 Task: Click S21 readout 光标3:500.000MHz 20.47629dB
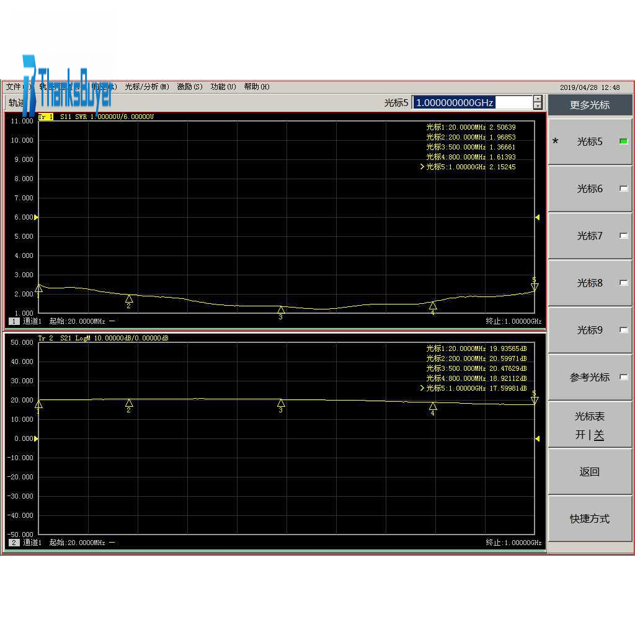click(477, 368)
